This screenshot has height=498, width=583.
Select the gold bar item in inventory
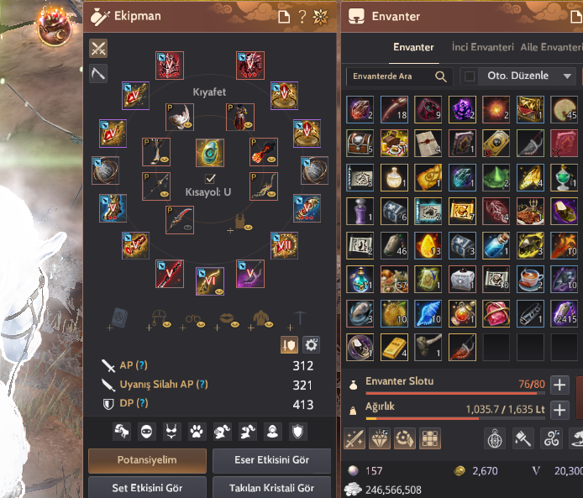click(x=394, y=347)
